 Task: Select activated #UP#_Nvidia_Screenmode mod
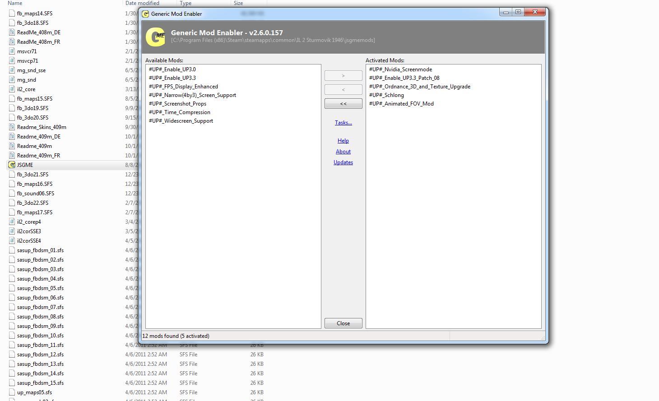point(400,69)
